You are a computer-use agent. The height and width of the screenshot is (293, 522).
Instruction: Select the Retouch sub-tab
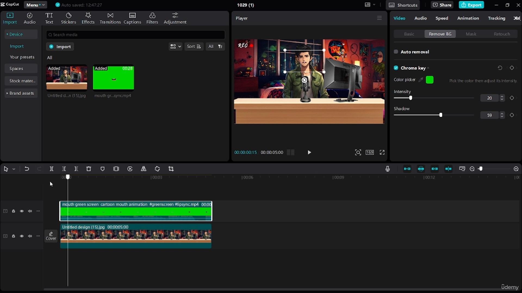coord(502,34)
